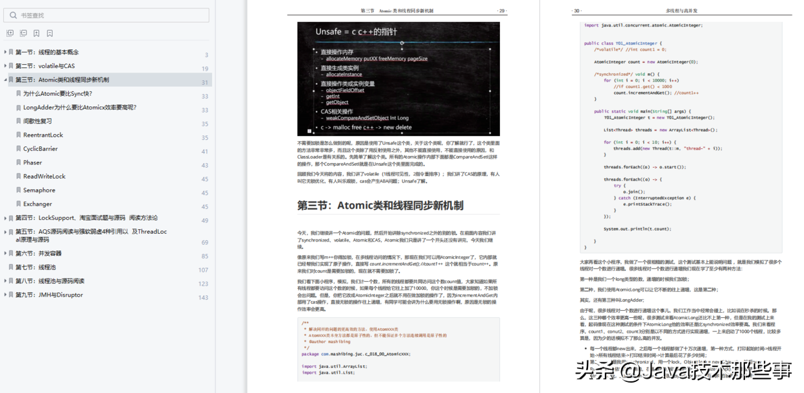Screen dimensions: 804x393
Task: Click bookmark icon beside CyclicBarrier
Action: click(x=18, y=149)
